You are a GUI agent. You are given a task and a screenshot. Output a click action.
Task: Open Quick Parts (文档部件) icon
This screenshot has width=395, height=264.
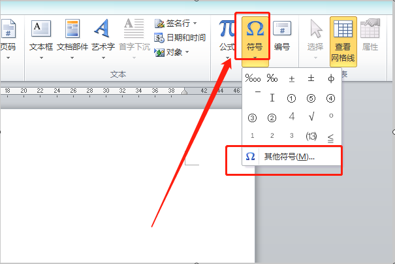point(72,29)
